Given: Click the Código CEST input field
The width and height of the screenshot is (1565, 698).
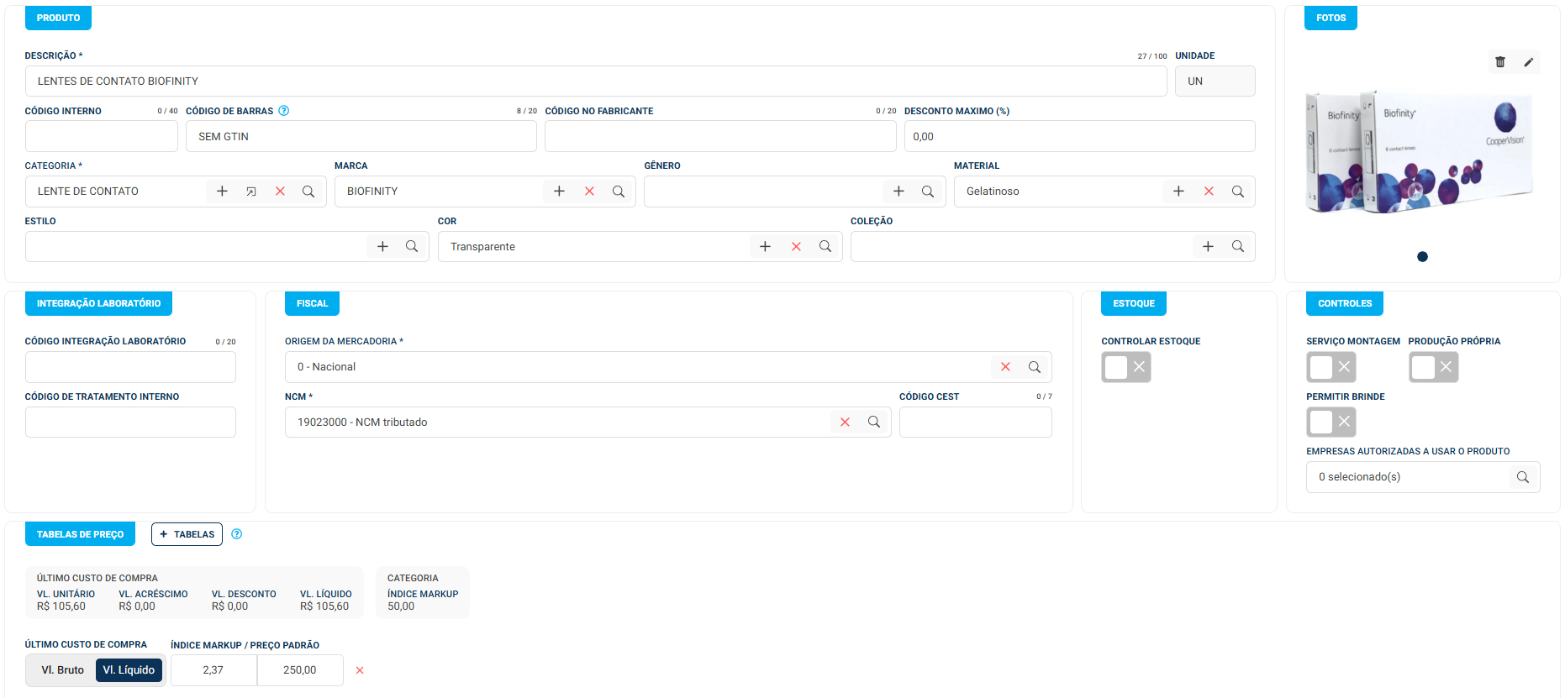Looking at the screenshot, I should 976,422.
